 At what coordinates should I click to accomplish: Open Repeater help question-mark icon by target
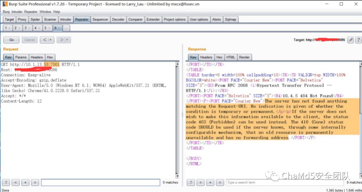(x=358, y=40)
